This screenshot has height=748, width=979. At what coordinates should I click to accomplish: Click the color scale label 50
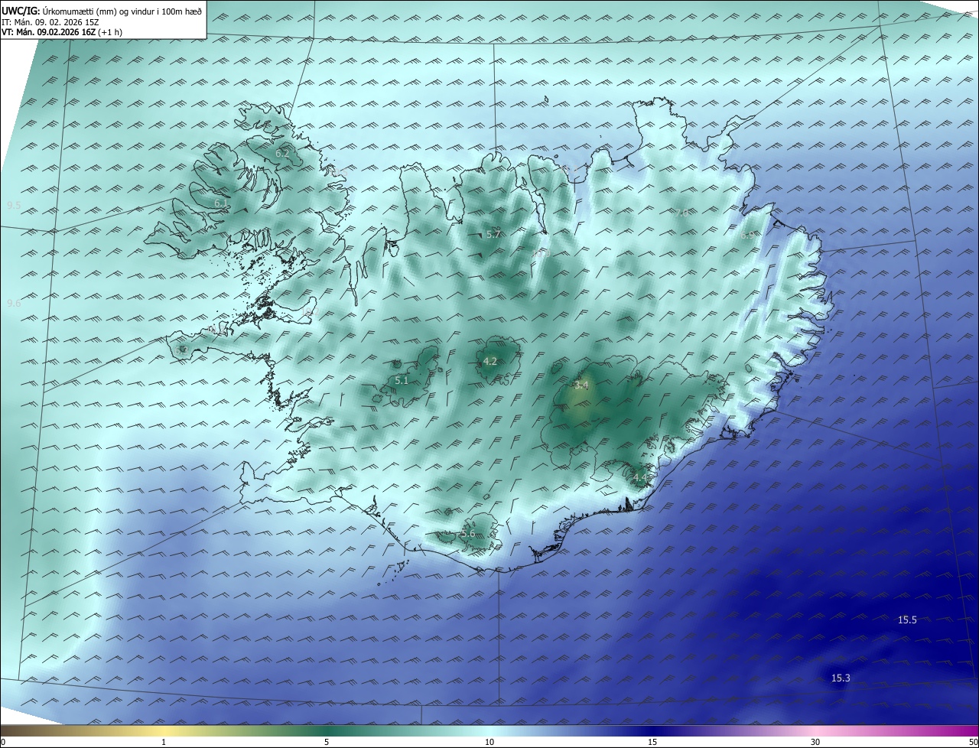click(x=973, y=742)
